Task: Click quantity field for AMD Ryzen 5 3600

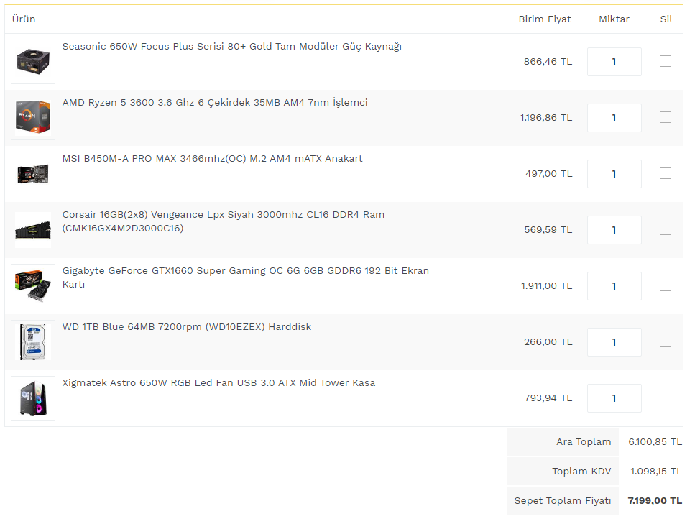Action: [x=614, y=118]
